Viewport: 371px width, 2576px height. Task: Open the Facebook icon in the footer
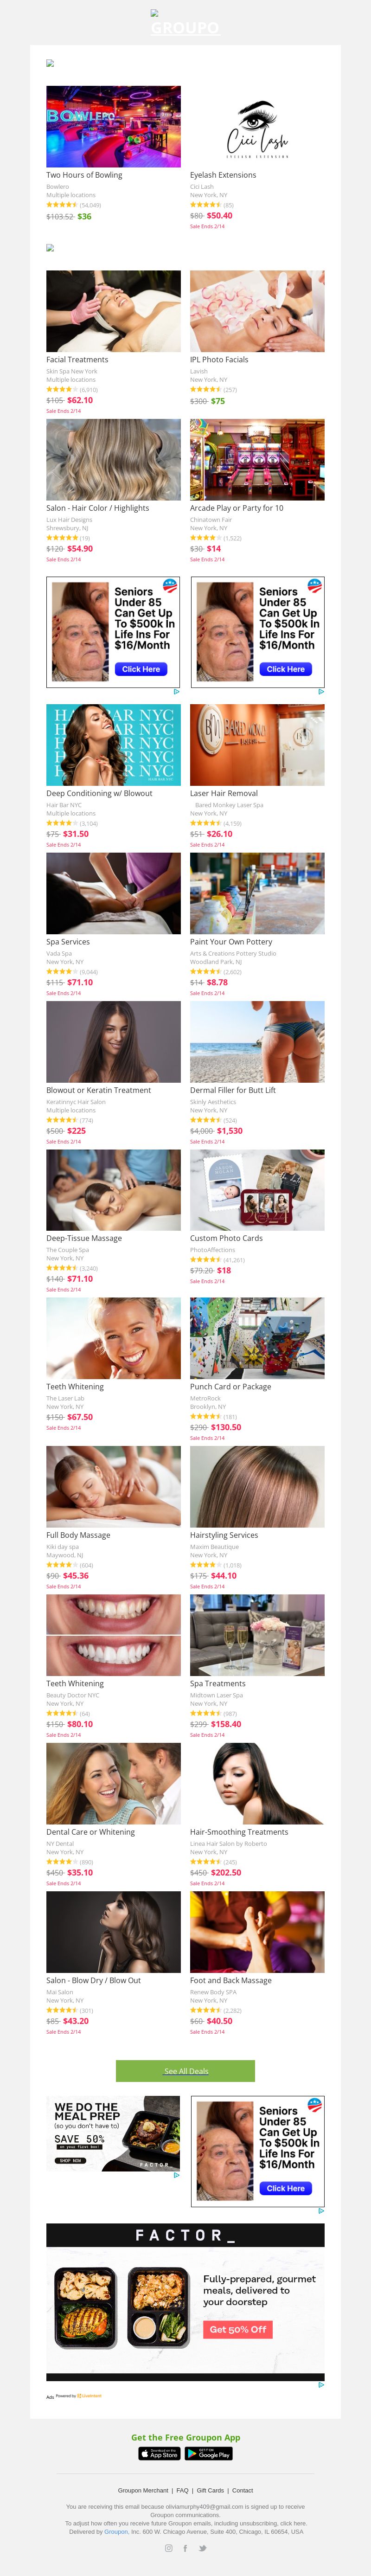pos(185,2548)
